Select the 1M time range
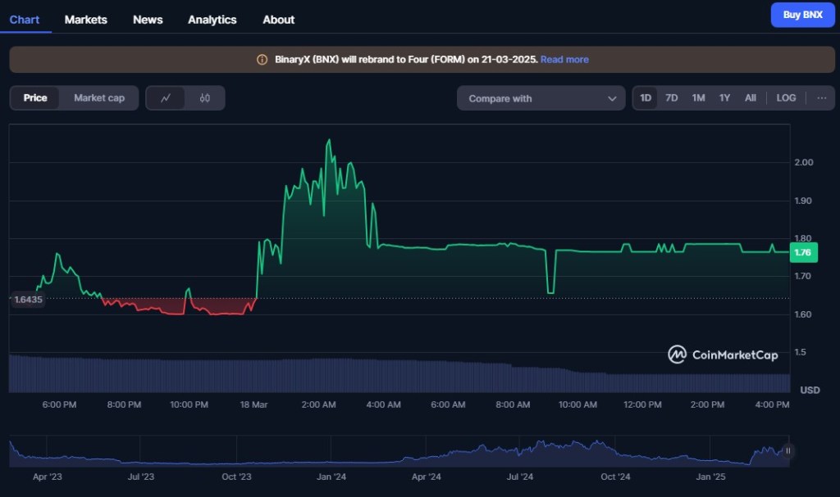 [698, 98]
